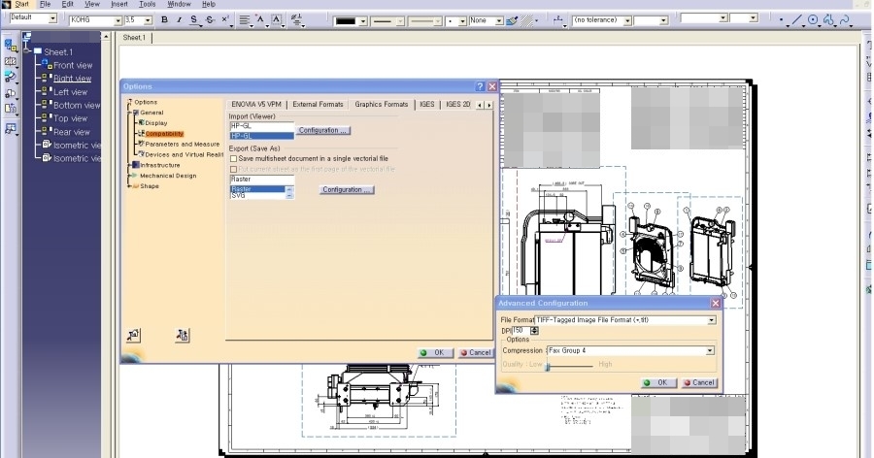874x458 pixels.
Task: Select the Spline curve tool
Action: pyautogui.click(x=846, y=20)
